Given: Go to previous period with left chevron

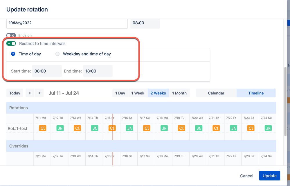Looking at the screenshot, I should [30, 93].
